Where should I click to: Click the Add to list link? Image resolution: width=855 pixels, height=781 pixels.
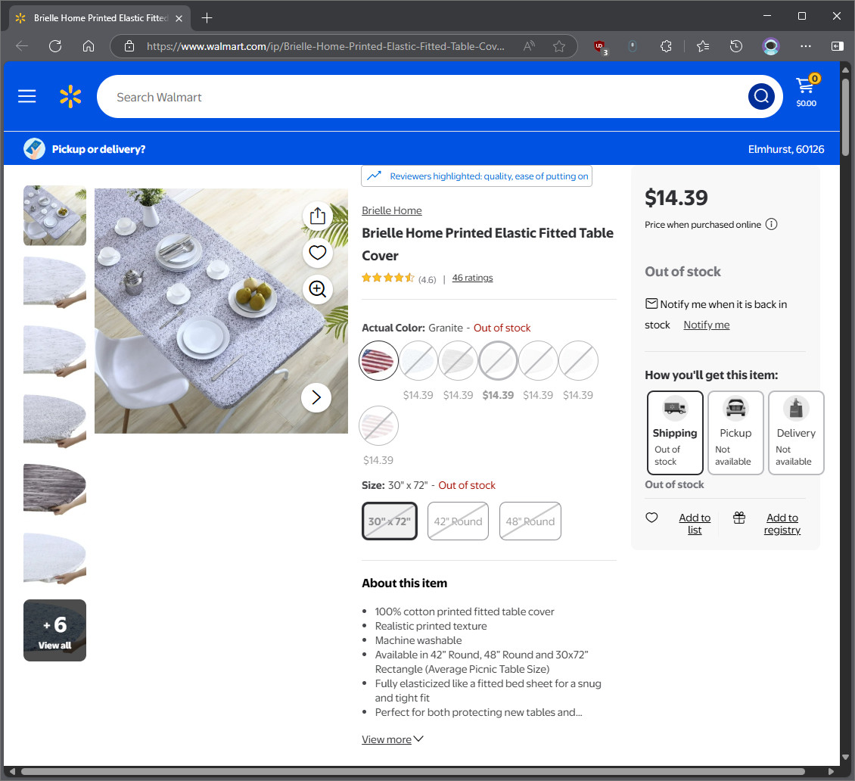695,524
